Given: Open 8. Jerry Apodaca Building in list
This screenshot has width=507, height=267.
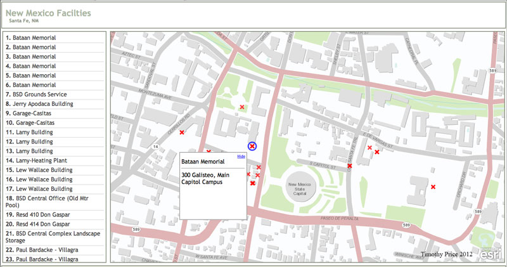Looking at the screenshot, I should click(x=43, y=104).
